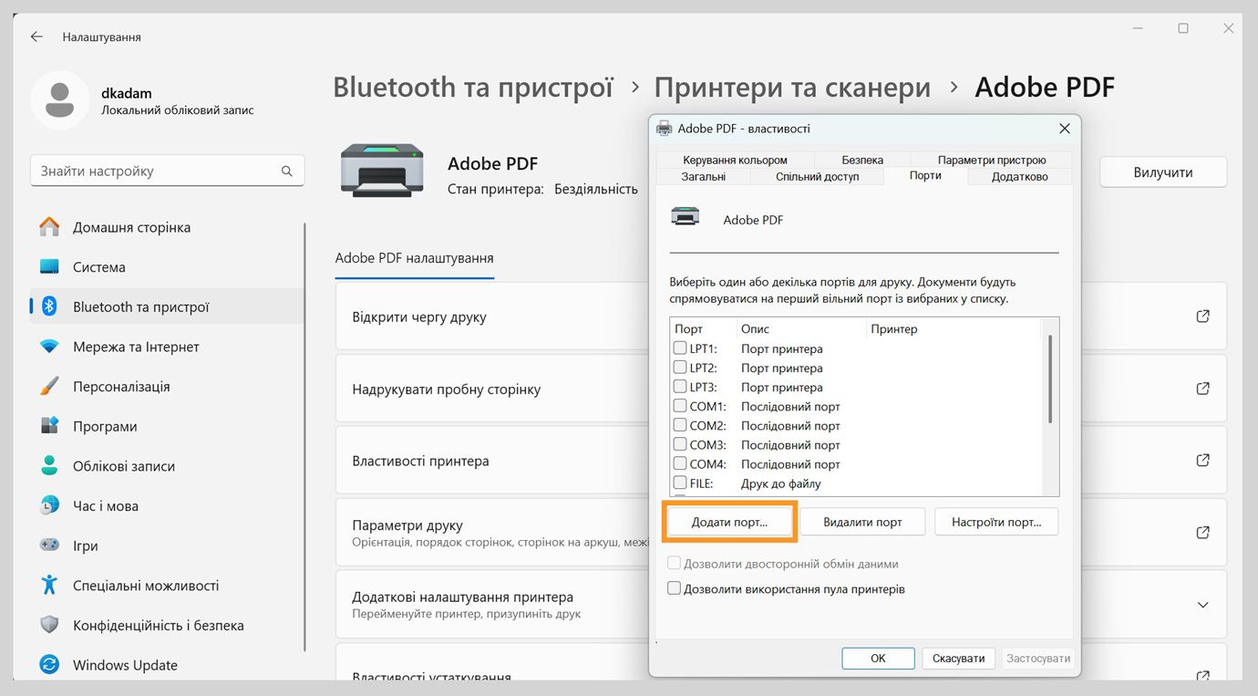
Task: Select the Ігри Xbox icon
Action: [x=47, y=545]
